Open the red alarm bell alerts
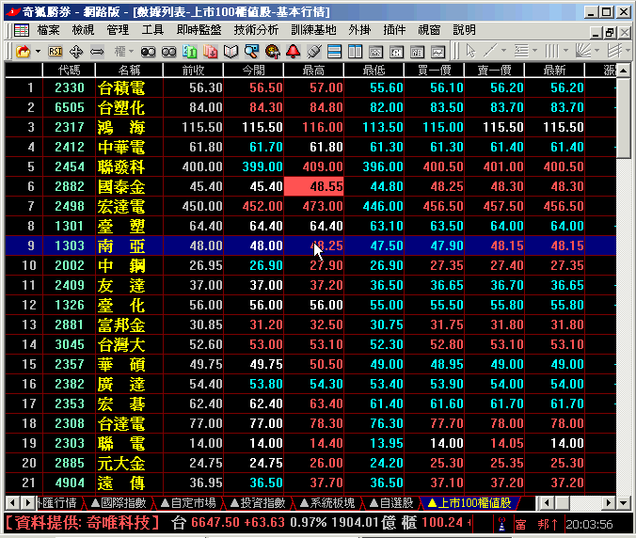Image resolution: width=636 pixels, height=538 pixels. point(293,52)
